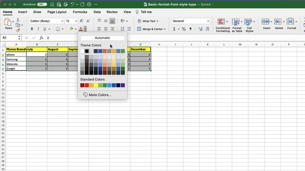This screenshot has height=171, width=305.
Task: Decrease font size with smaller A
Action: coord(88,21)
